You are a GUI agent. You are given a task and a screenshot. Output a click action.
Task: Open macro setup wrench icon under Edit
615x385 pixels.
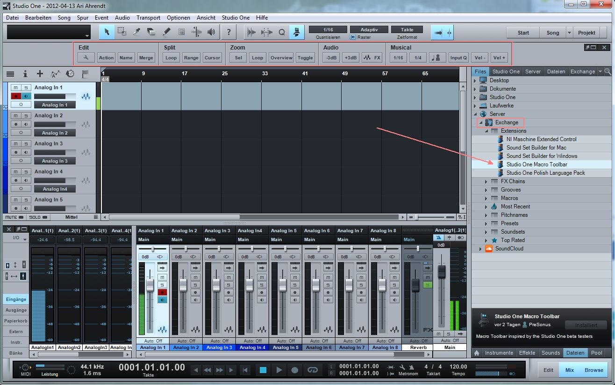pos(86,58)
